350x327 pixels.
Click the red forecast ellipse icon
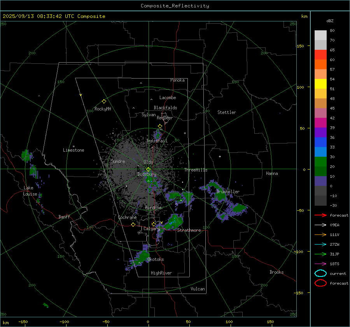coord(320,283)
